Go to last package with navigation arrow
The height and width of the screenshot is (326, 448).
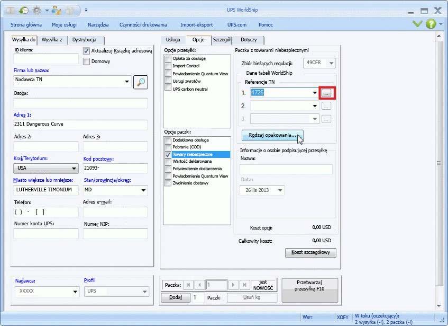coord(244,285)
